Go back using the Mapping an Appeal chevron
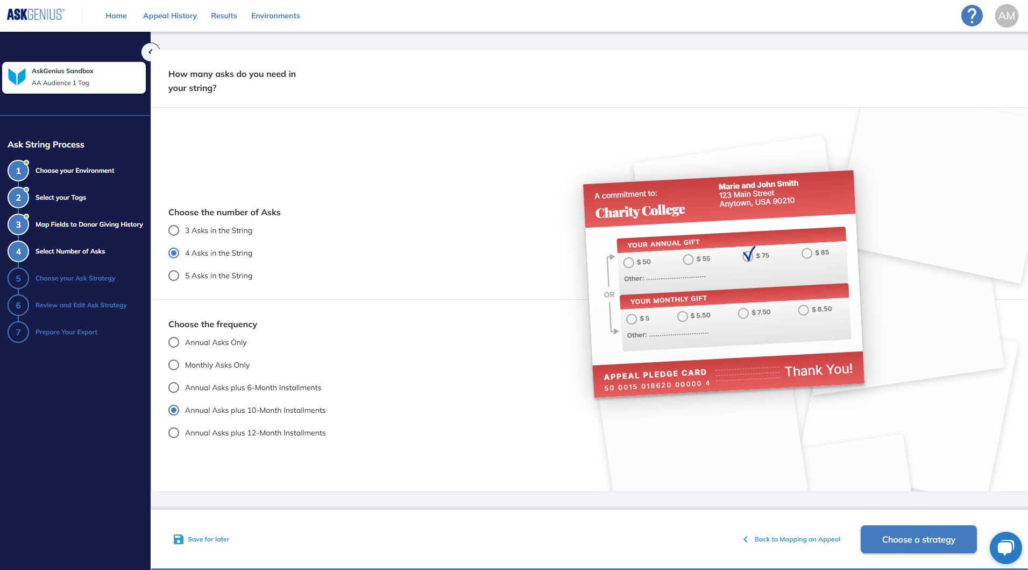 point(745,539)
